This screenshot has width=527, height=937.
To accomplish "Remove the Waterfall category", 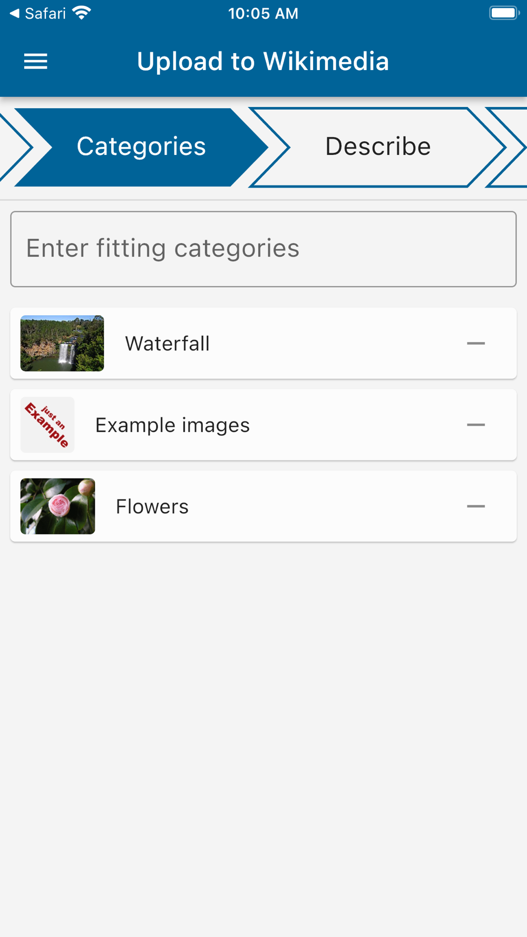I will pyautogui.click(x=475, y=344).
